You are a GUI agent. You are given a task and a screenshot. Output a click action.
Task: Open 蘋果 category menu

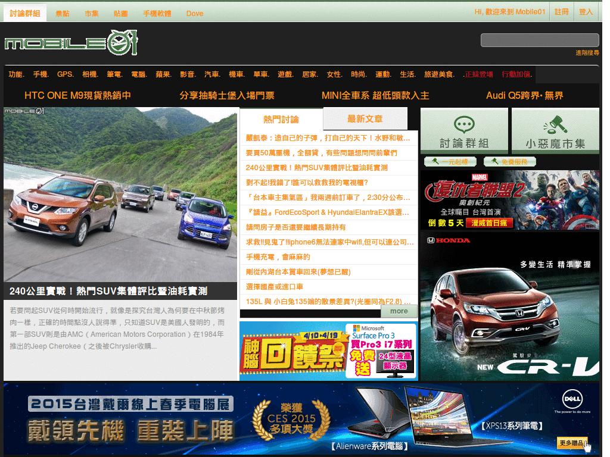coord(164,74)
